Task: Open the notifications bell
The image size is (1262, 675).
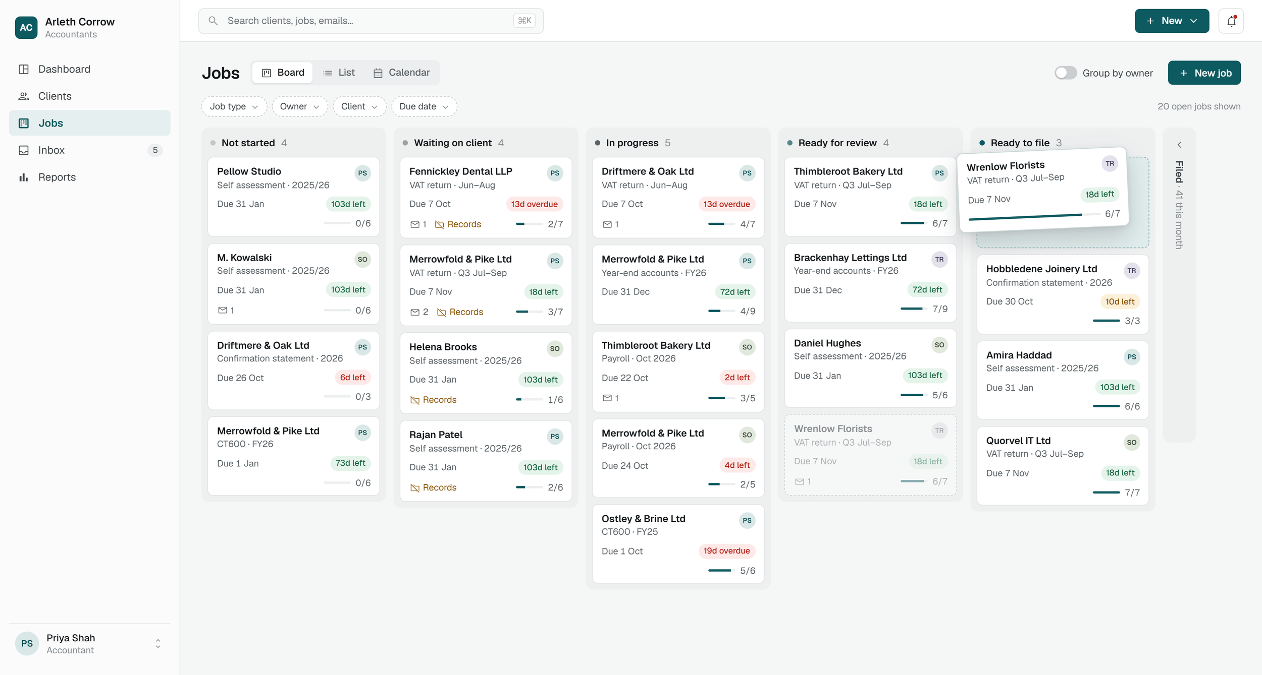Action: click(x=1231, y=21)
